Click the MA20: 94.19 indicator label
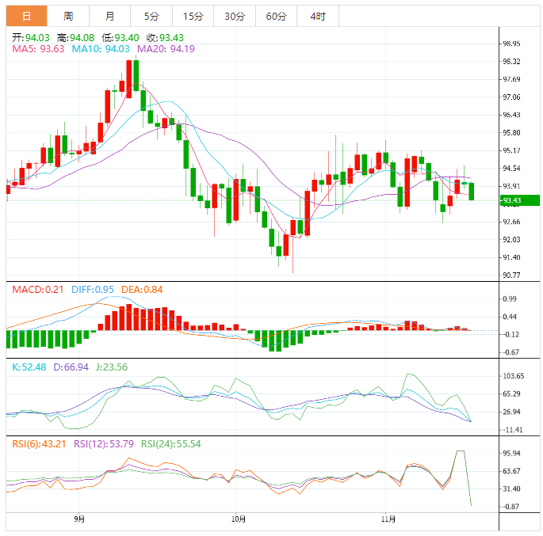The image size is (543, 536). [x=166, y=49]
